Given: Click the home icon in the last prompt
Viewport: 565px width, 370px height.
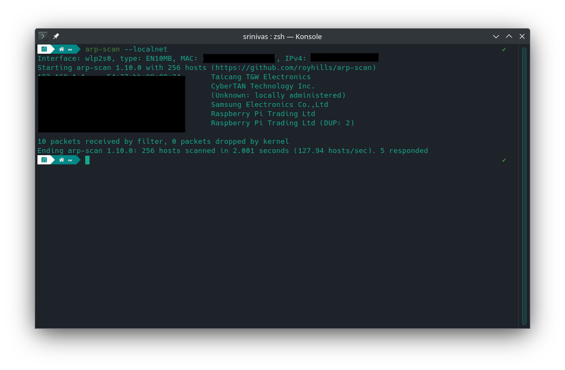Looking at the screenshot, I should [61, 160].
